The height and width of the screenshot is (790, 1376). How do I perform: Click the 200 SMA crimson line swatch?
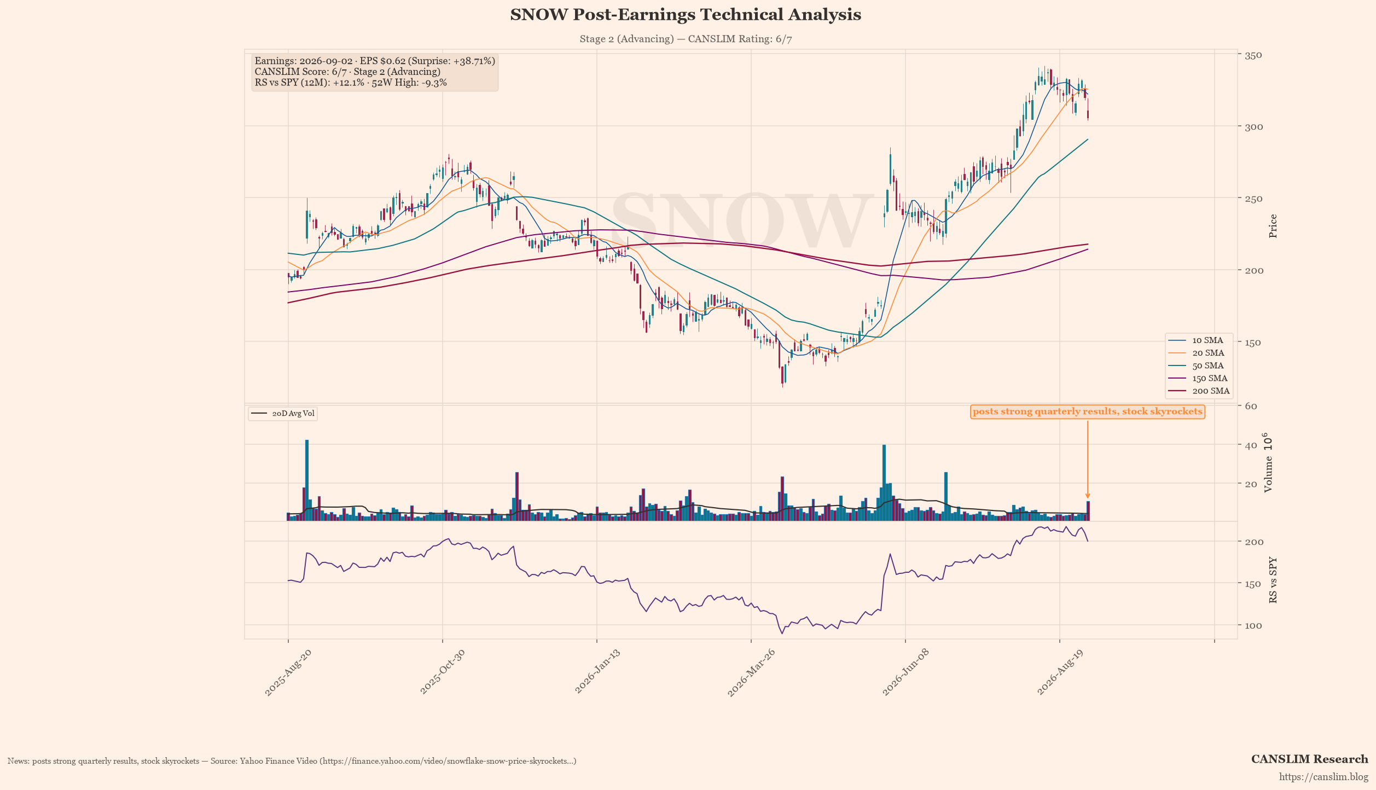coord(1177,391)
